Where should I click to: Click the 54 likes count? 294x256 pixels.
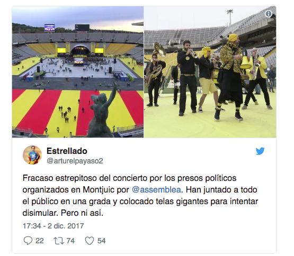tap(101, 241)
